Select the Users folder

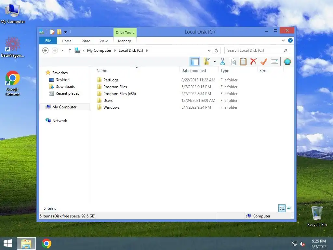(108, 100)
